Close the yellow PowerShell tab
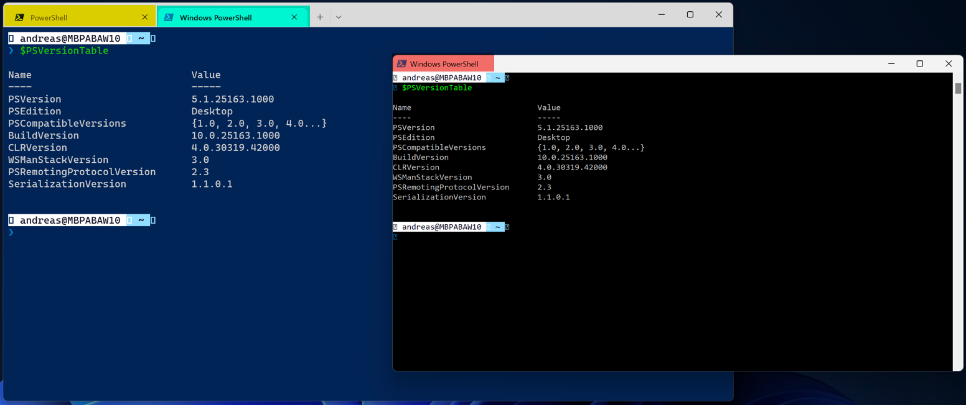This screenshot has width=966, height=405. coord(144,17)
